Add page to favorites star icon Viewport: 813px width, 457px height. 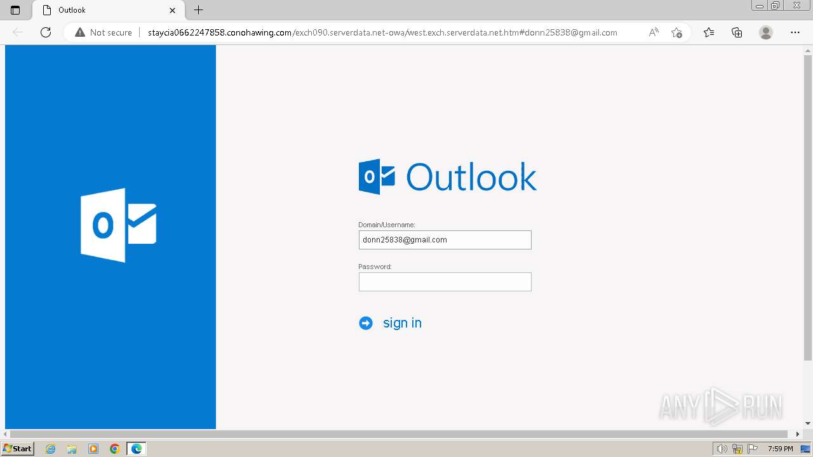click(676, 32)
